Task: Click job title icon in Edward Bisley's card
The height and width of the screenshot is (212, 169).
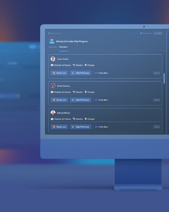Action: point(52,119)
